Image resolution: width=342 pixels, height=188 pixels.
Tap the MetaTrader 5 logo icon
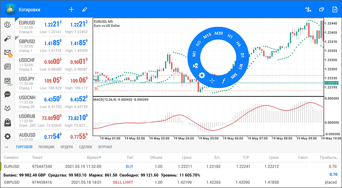click(10, 10)
